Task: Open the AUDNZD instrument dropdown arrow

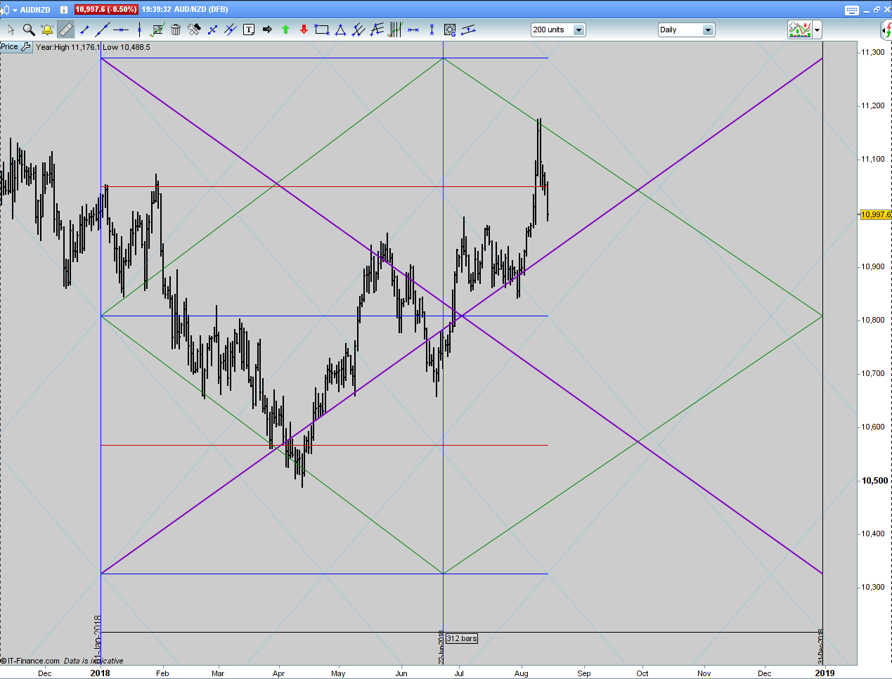Action: pos(15,10)
